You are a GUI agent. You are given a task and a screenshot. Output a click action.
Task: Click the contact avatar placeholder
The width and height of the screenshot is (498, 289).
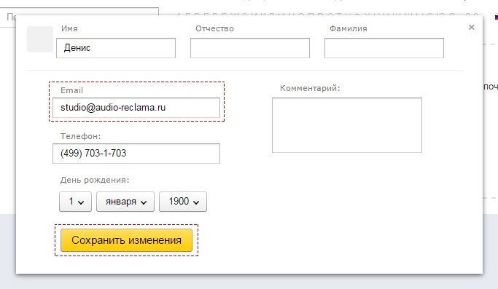(x=40, y=39)
